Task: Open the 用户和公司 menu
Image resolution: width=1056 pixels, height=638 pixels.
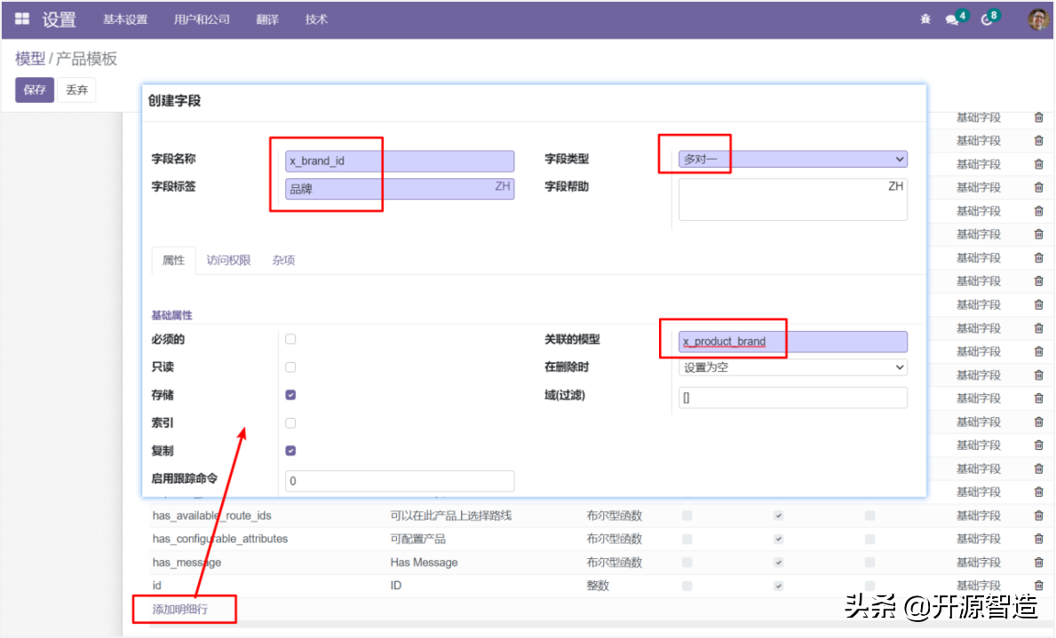Action: (x=202, y=20)
